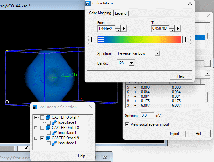The height and width of the screenshot is (162, 214).
Task: Click the From value right-arrow button
Action: pos(124,29)
